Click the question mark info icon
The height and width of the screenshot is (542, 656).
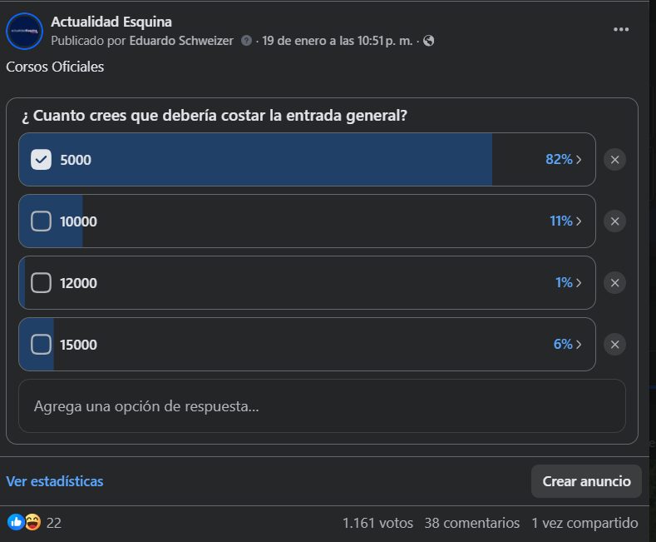(247, 41)
